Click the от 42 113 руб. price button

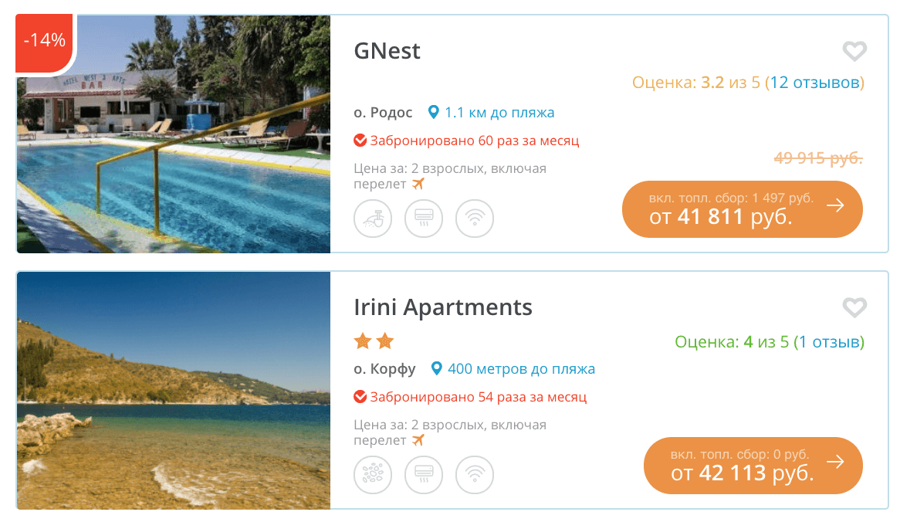point(753,466)
